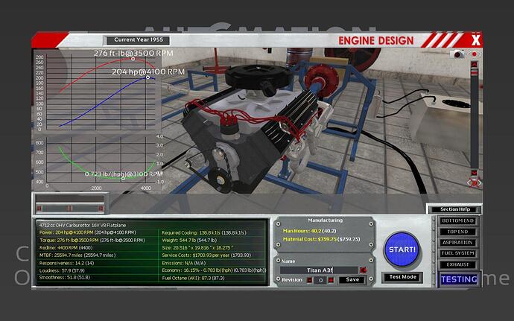Select the Fuel System tab
The height and width of the screenshot is (321, 514).
(459, 252)
